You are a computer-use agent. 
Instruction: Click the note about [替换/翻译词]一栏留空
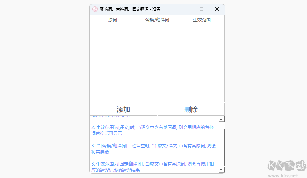point(154,149)
